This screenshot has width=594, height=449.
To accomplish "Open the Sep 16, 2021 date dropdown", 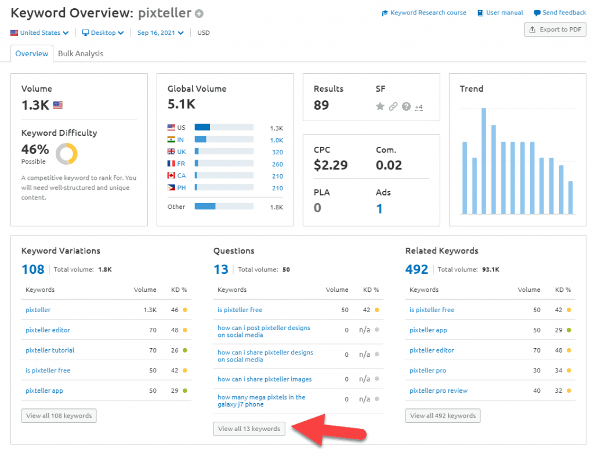I will (x=161, y=32).
